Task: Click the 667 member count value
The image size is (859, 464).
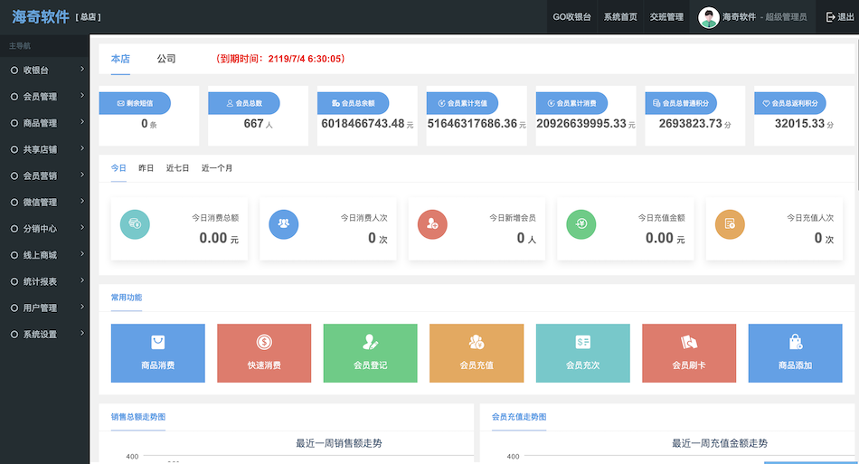Action: point(254,124)
